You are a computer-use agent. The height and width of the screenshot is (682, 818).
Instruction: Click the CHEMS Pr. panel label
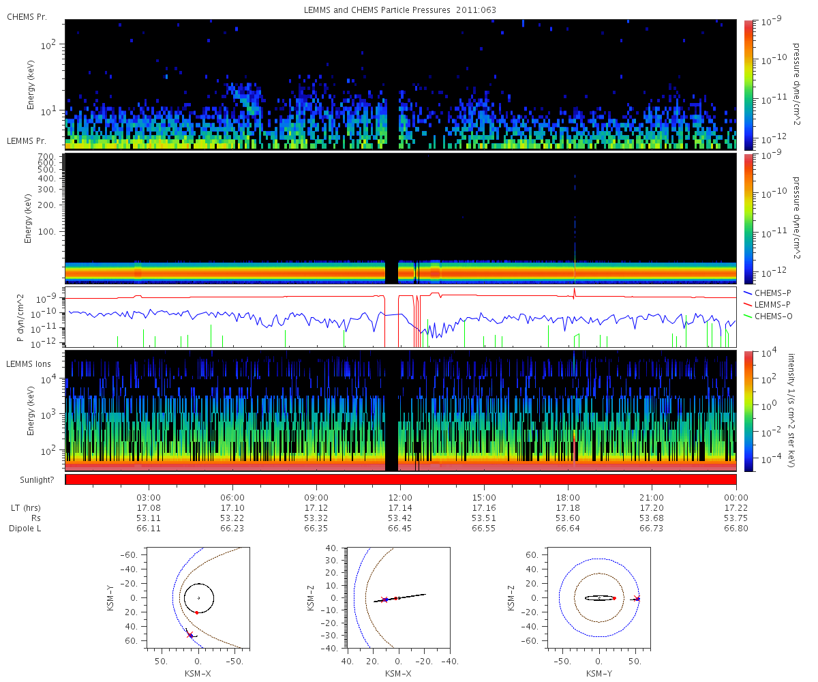click(27, 16)
